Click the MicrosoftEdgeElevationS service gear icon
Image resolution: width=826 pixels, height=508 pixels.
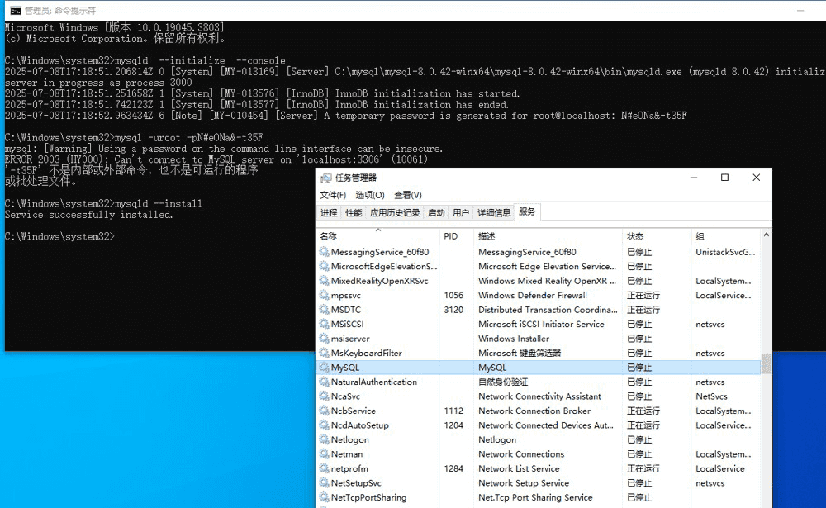(324, 266)
